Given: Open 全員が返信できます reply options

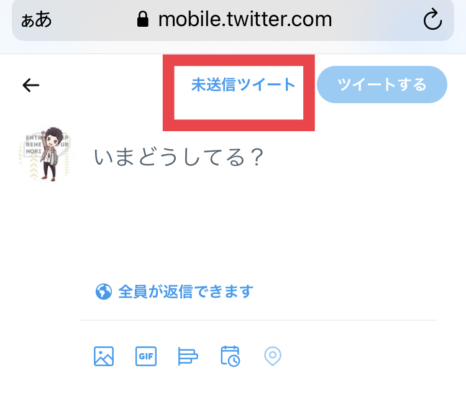Looking at the screenshot, I should tap(186, 292).
